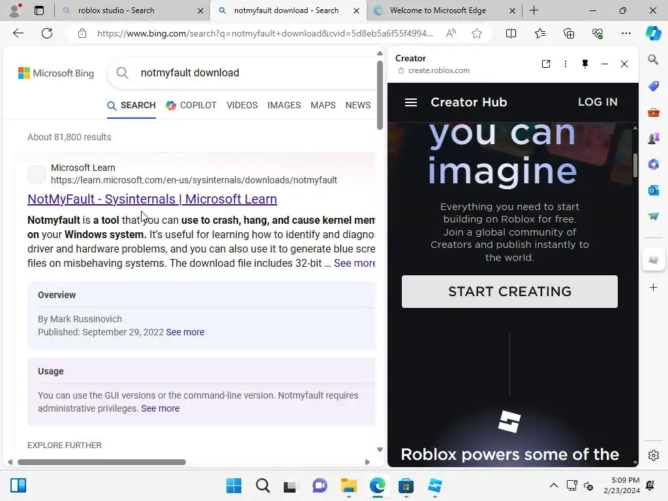Click the browser address bar URL
The width and height of the screenshot is (668, 501).
(265, 33)
